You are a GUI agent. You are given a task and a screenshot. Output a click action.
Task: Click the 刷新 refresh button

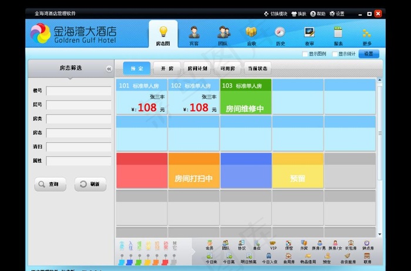90,184
